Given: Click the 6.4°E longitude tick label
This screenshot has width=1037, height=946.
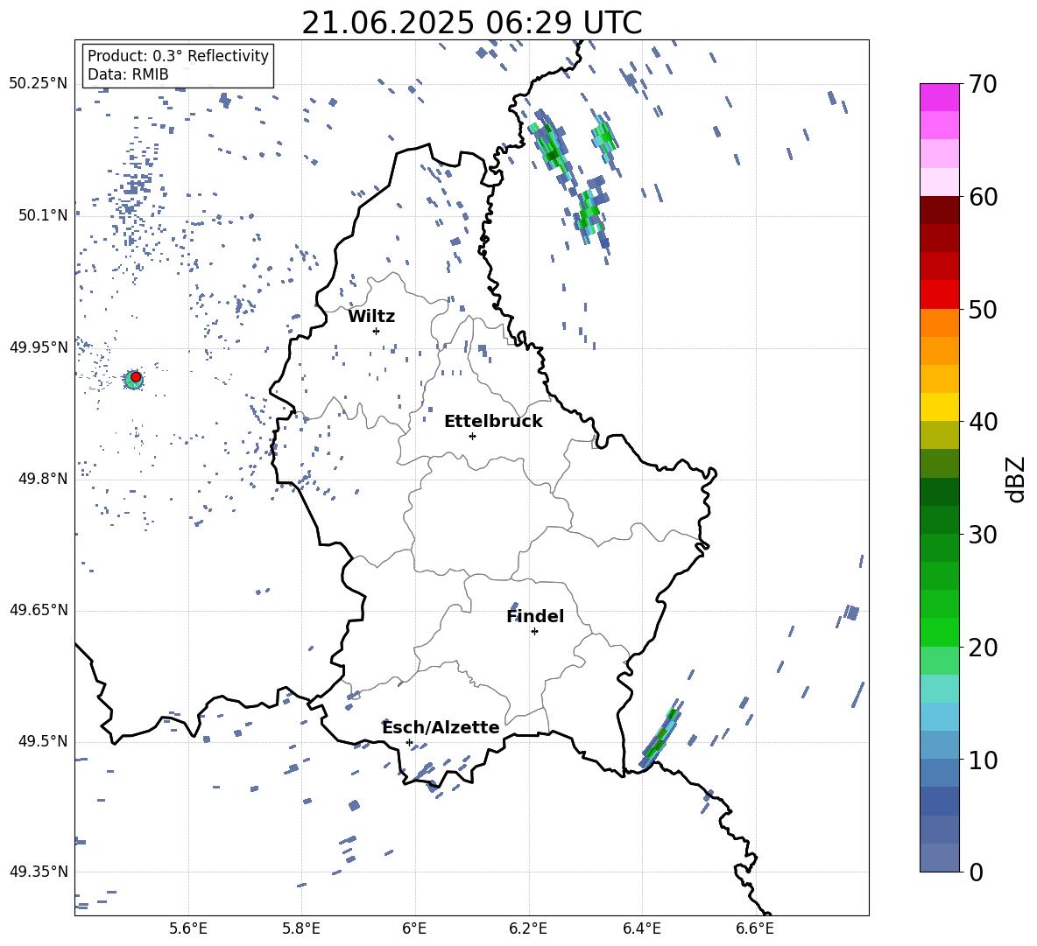Looking at the screenshot, I should 641,928.
